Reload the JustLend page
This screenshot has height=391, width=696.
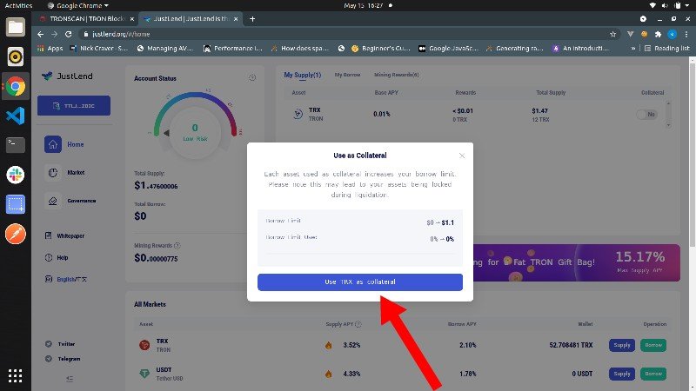(x=69, y=34)
